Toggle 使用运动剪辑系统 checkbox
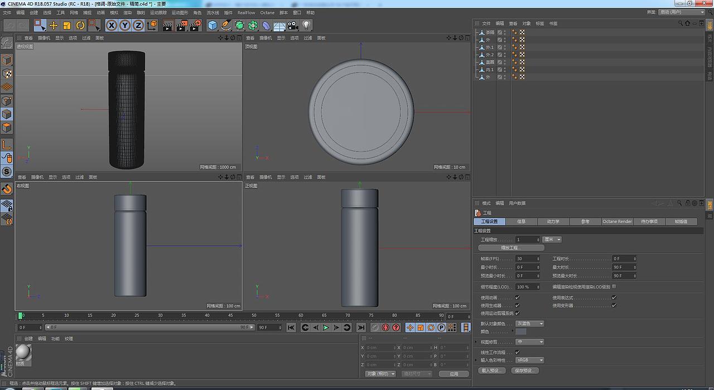Screen dimensions: 714x390 (x=517, y=314)
